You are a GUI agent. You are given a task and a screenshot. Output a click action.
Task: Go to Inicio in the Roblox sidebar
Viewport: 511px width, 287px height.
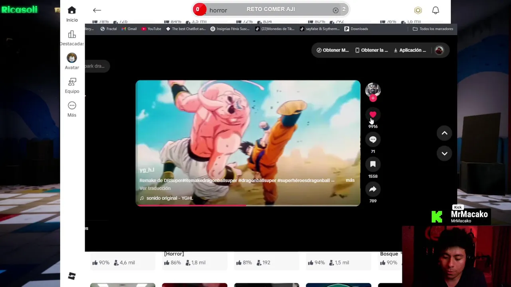pyautogui.click(x=72, y=14)
